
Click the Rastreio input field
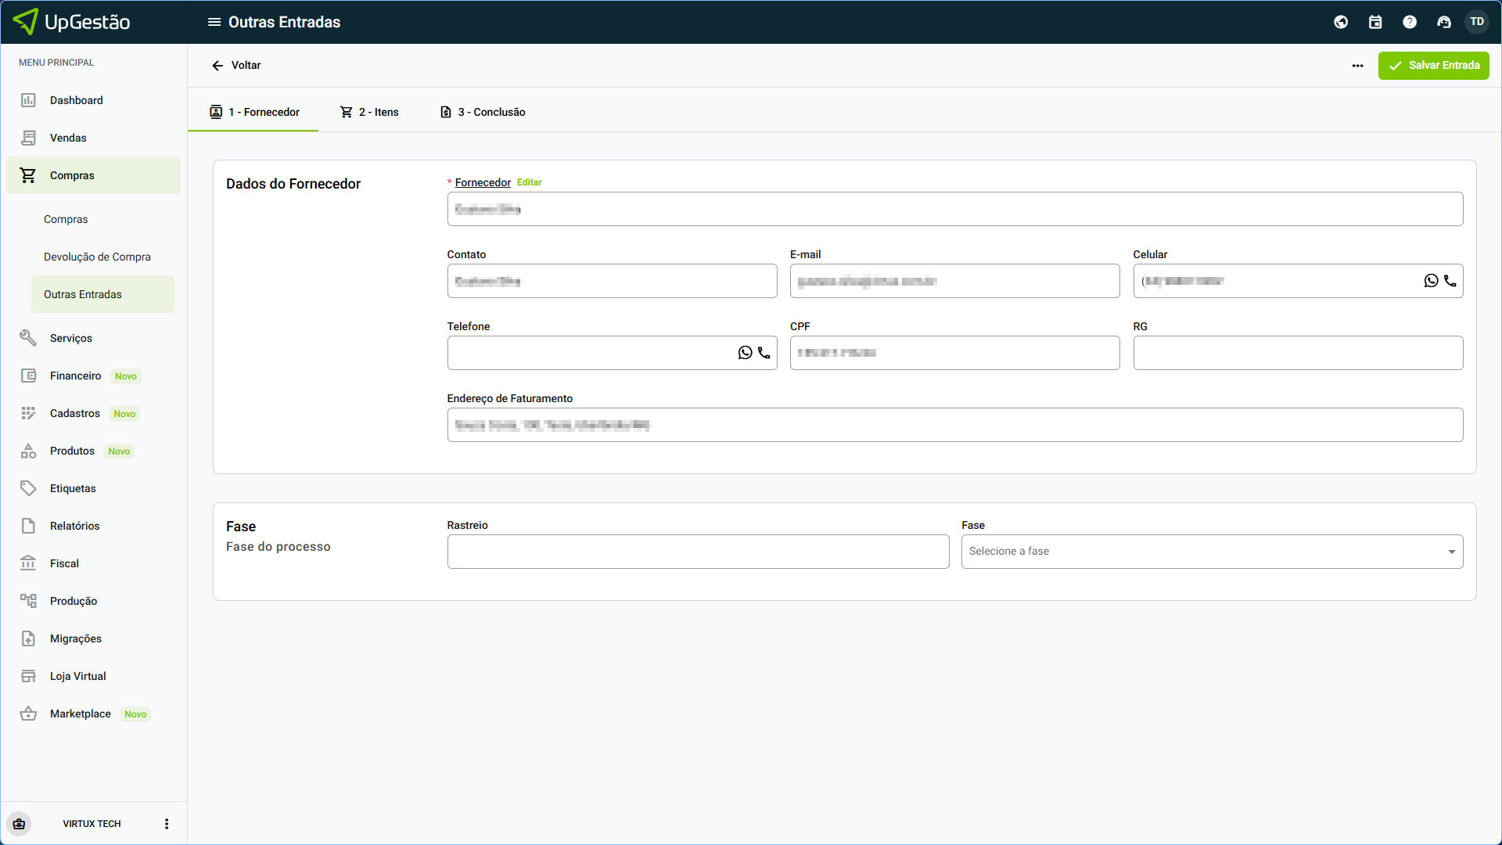pos(698,552)
